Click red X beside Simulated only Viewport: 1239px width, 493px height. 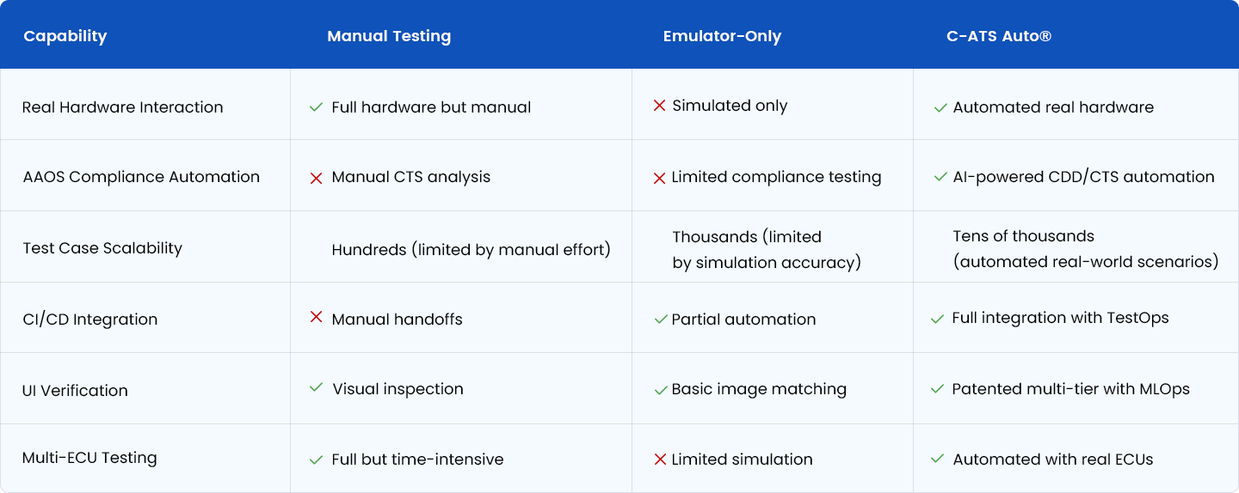659,106
